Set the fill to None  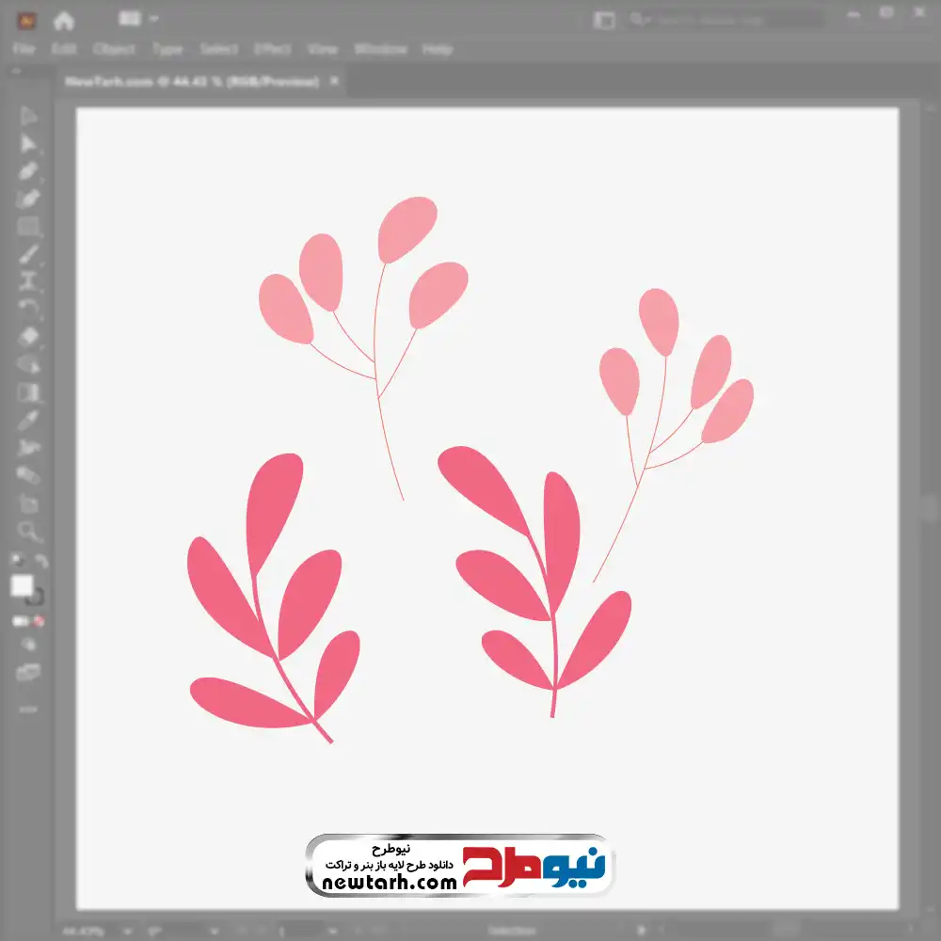tap(40, 622)
